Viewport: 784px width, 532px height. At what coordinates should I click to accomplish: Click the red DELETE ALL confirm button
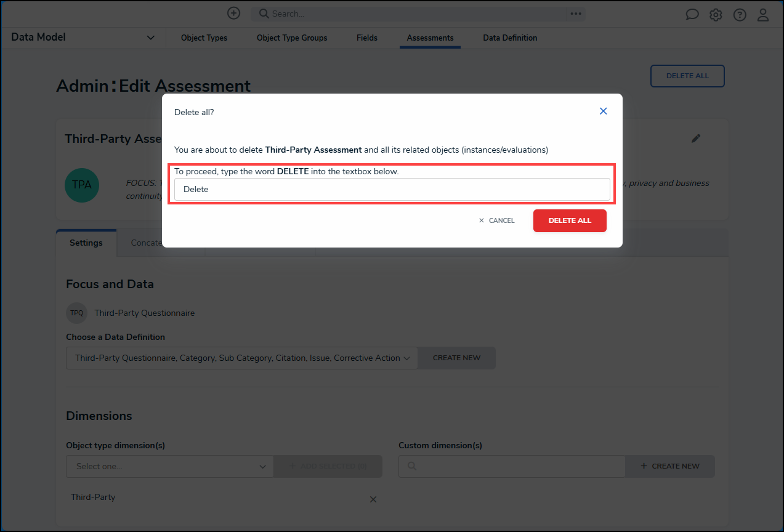pyautogui.click(x=570, y=220)
